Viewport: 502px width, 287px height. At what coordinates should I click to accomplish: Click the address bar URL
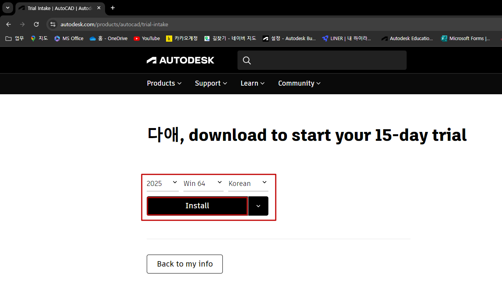pyautogui.click(x=114, y=24)
